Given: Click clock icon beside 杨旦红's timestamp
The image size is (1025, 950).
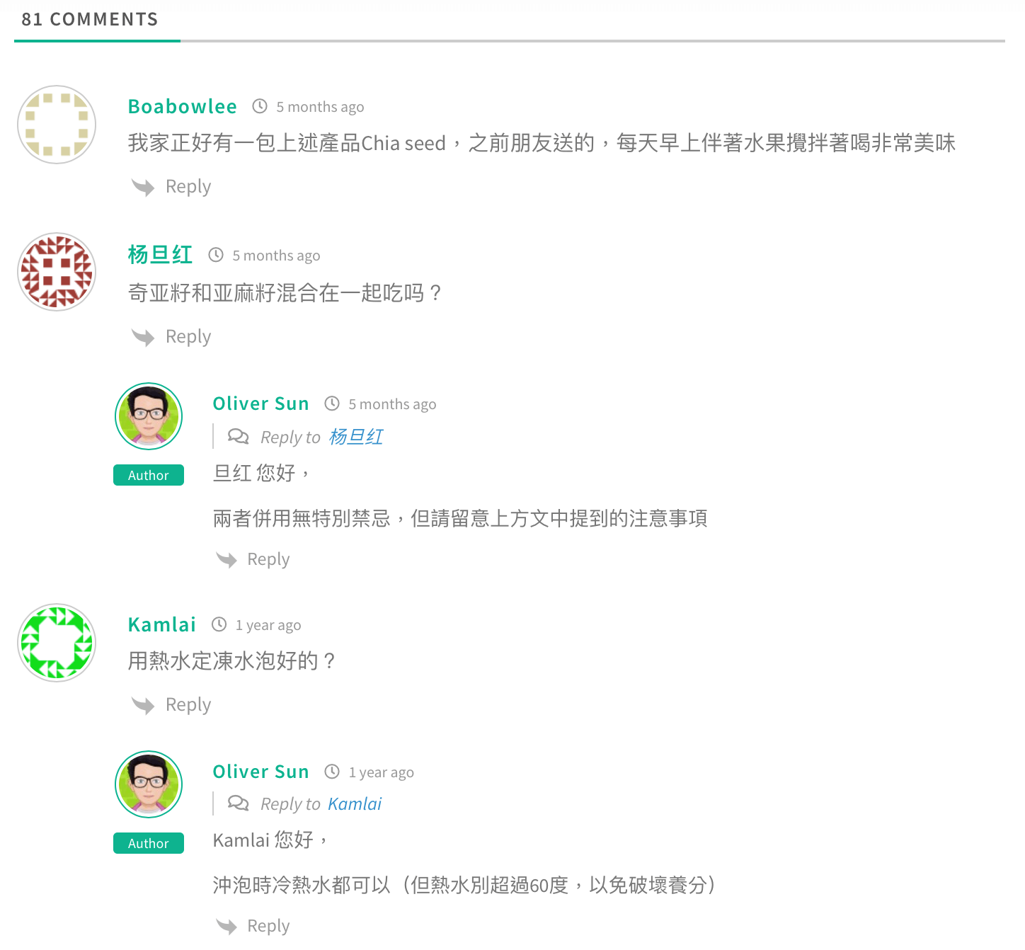Looking at the screenshot, I should 216,255.
